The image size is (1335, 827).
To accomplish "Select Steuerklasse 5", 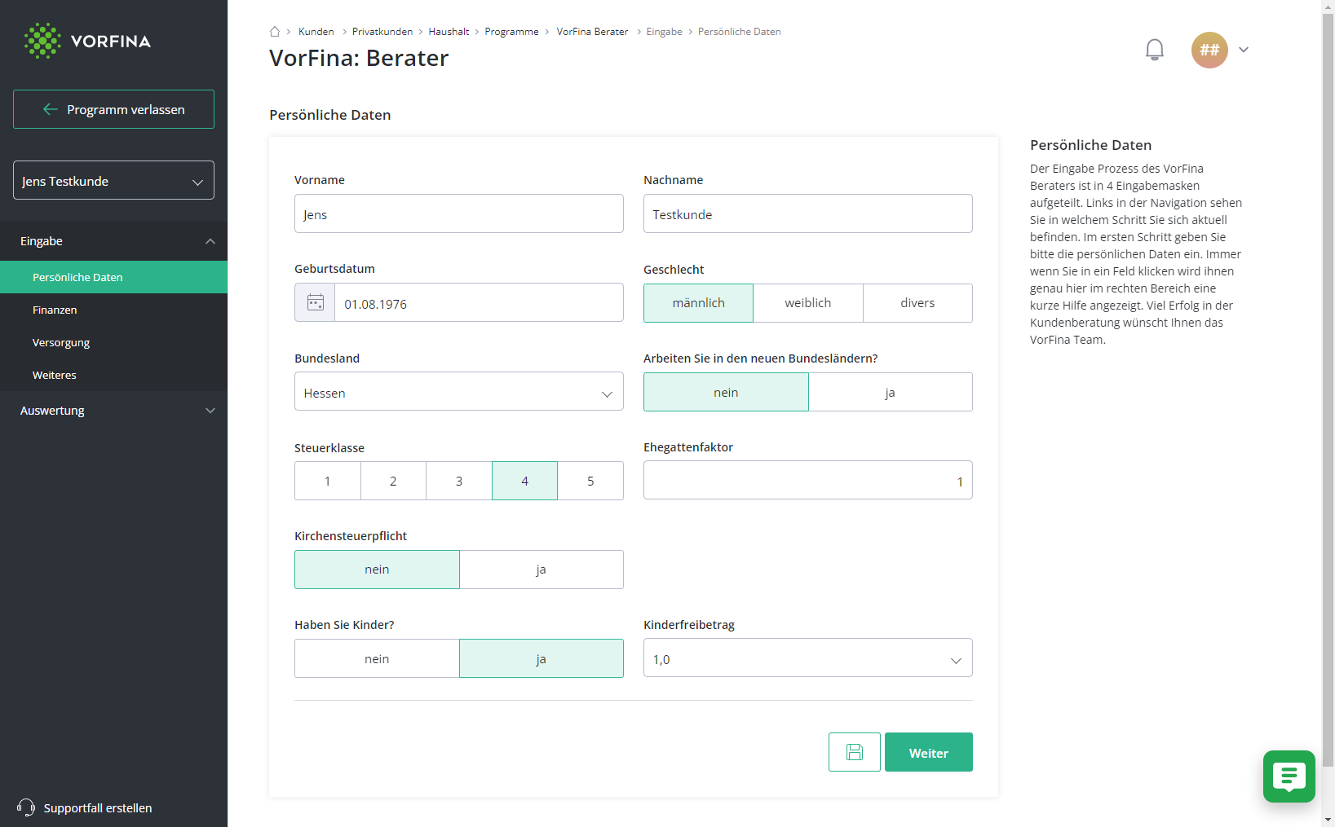I will (x=590, y=481).
